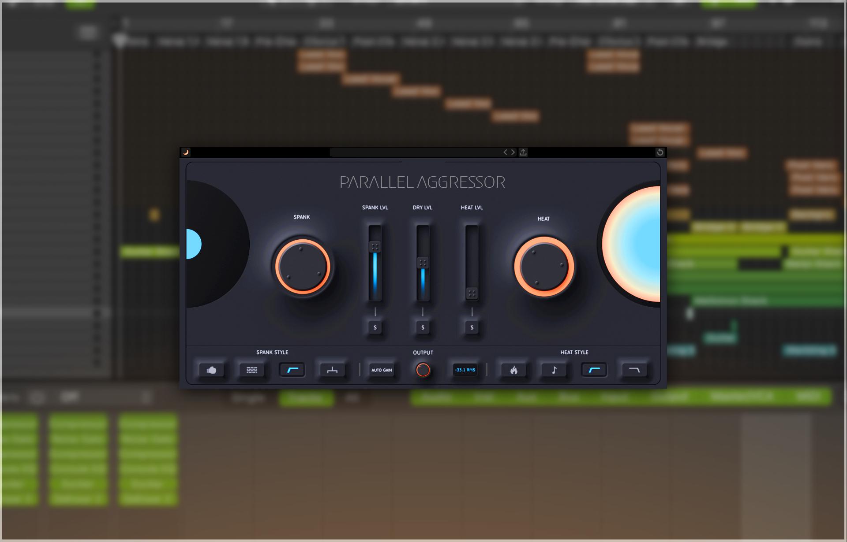Image resolution: width=847 pixels, height=542 pixels.
Task: Select the low-pass curve Heat Style
Action: pos(634,370)
